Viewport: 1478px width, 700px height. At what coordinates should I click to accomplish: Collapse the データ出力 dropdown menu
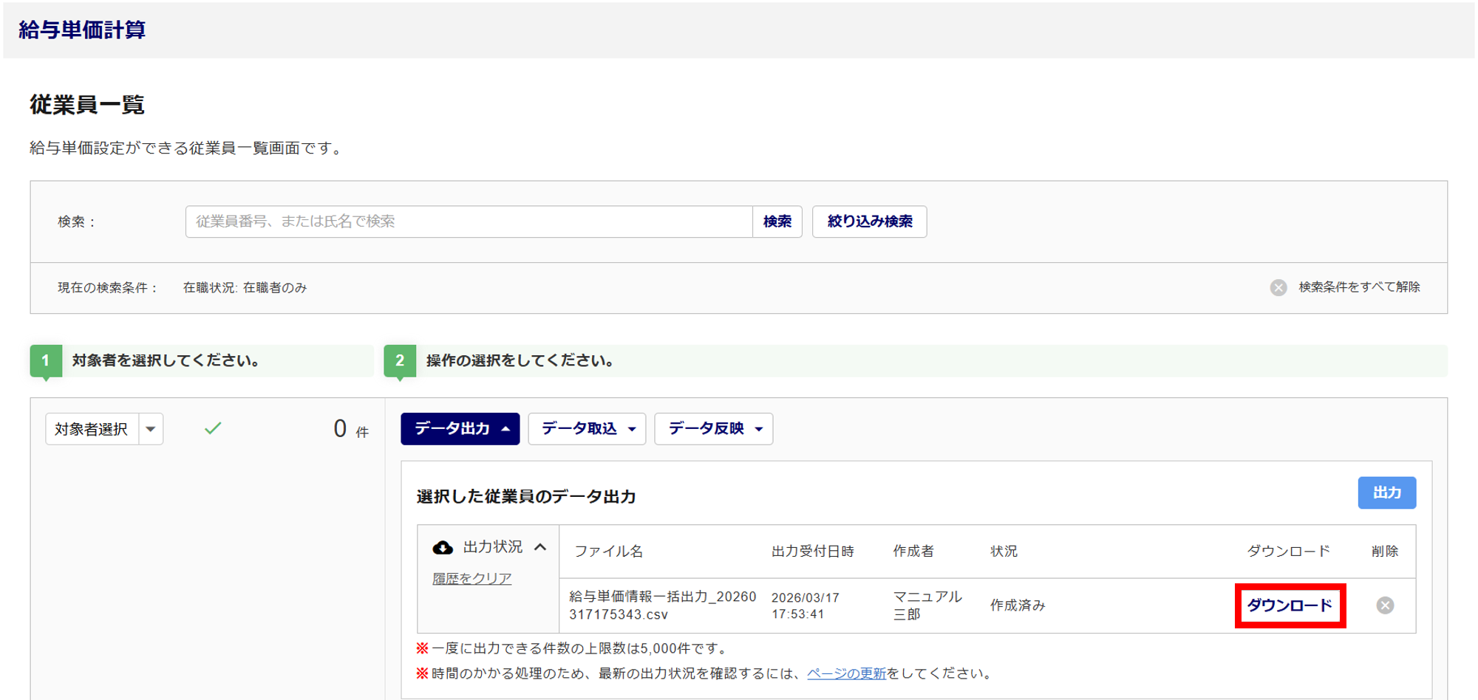[460, 429]
